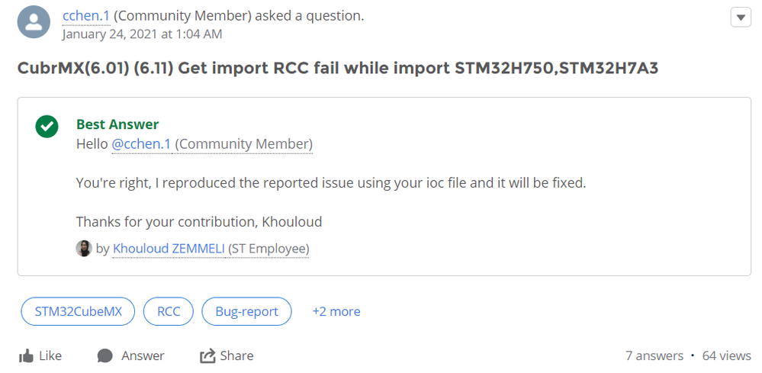Click the cchen.1 profile avatar icon
The image size is (762, 373).
point(34,22)
